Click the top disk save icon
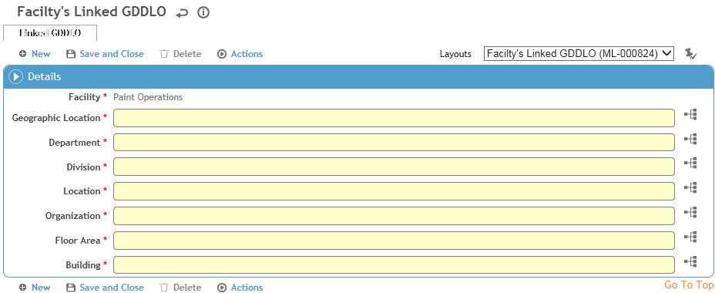The height and width of the screenshot is (293, 715). tap(70, 54)
